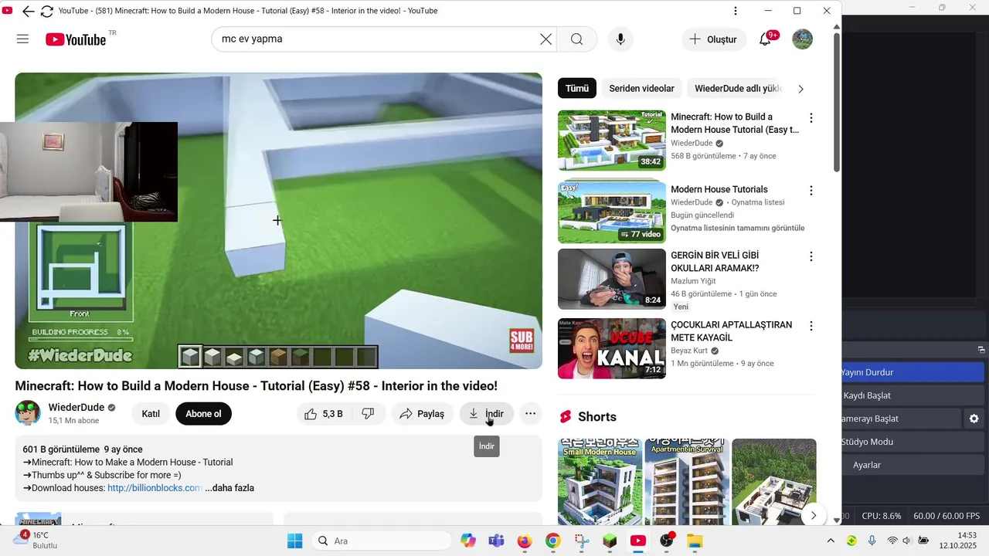Click the main video player
The height and width of the screenshot is (556, 989).
(x=278, y=221)
